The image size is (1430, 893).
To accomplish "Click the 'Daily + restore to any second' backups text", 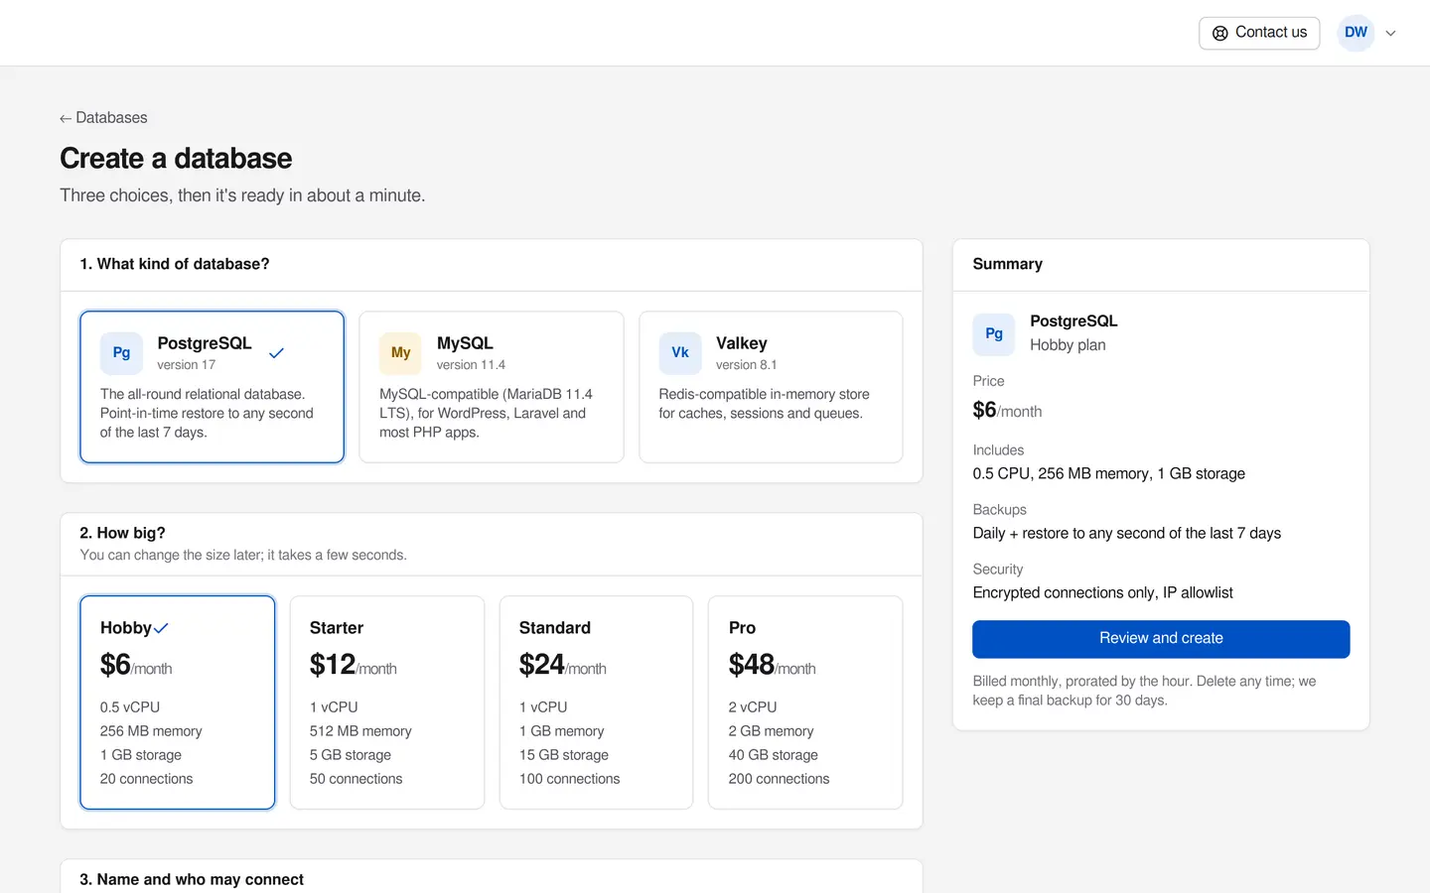I will tap(1127, 533).
